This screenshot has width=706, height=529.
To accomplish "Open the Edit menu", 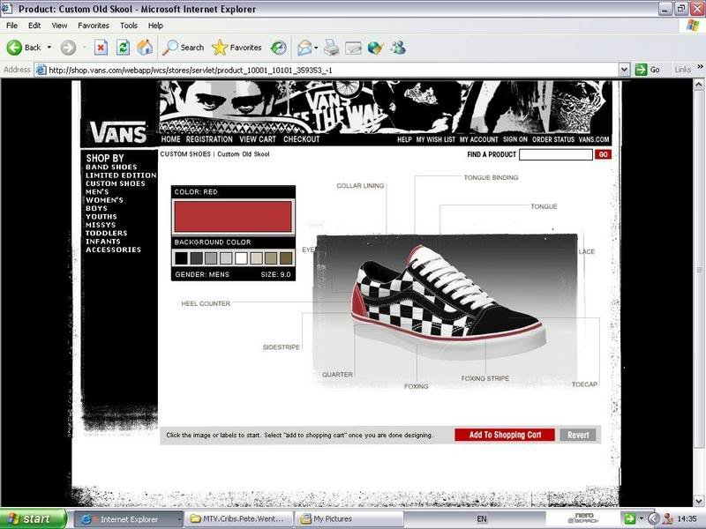I will tap(34, 26).
